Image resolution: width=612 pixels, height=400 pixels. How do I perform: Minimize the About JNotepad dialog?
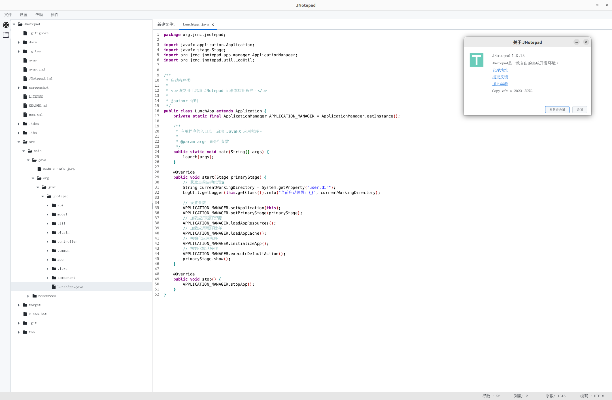(576, 42)
